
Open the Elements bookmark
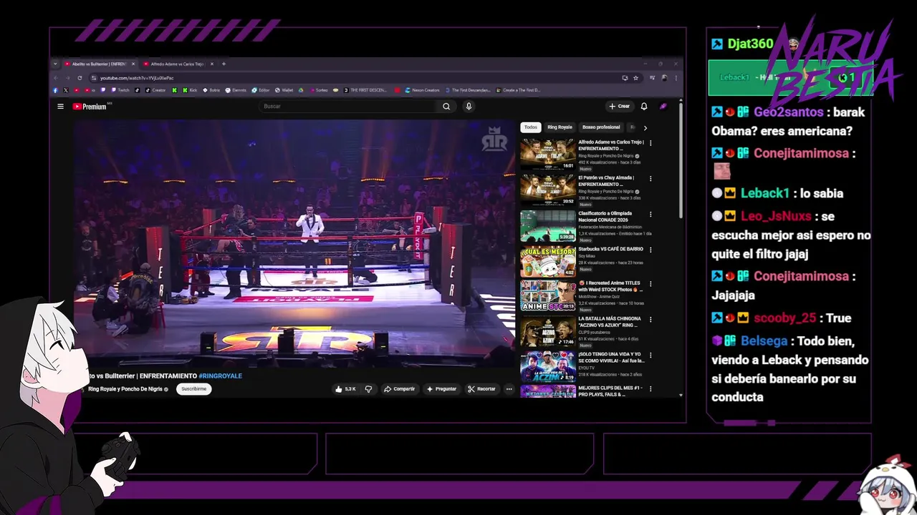pyautogui.click(x=236, y=90)
